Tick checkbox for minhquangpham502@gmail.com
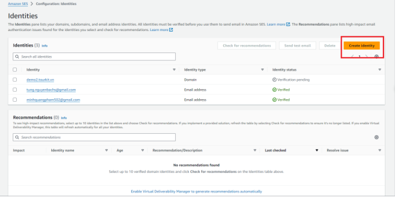The width and height of the screenshot is (398, 201). [x=15, y=100]
